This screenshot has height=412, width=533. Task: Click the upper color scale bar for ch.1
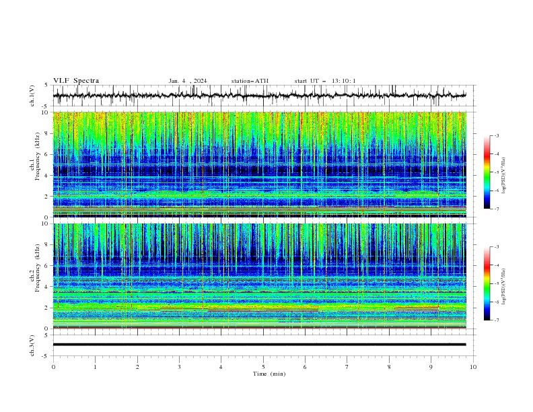(x=487, y=172)
